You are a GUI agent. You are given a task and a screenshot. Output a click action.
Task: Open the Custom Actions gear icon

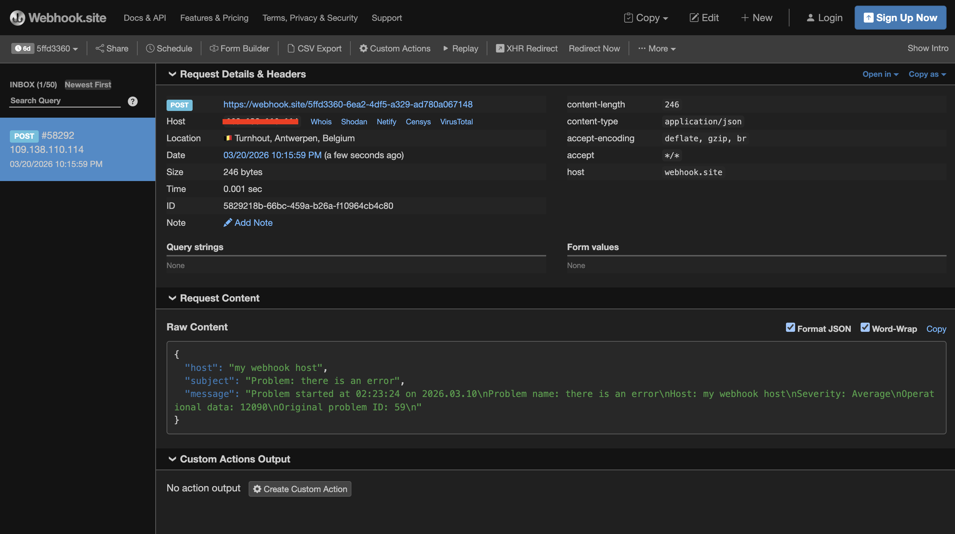pos(363,48)
